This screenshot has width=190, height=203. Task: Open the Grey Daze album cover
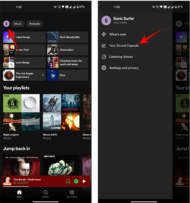[61, 165]
